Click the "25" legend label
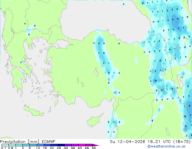 [x=59, y=148]
